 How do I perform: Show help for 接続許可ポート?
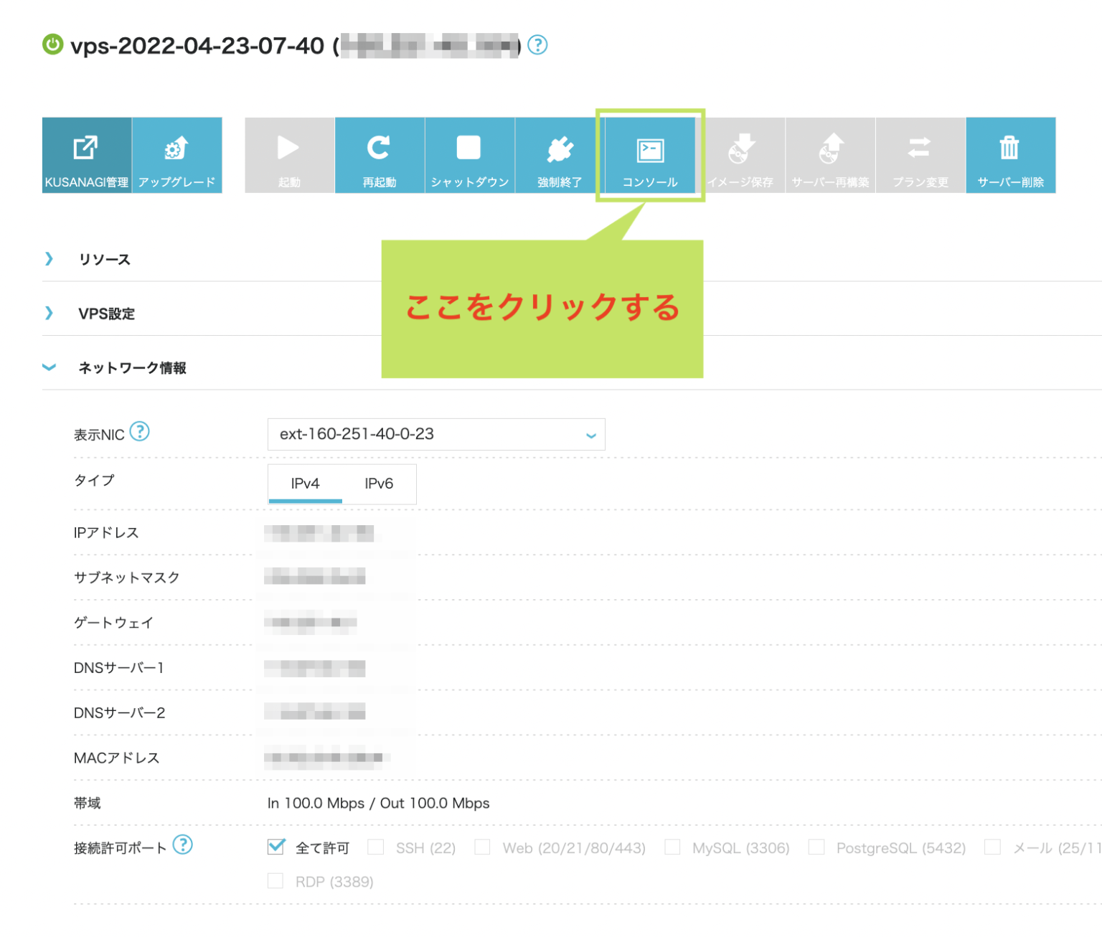point(183,845)
